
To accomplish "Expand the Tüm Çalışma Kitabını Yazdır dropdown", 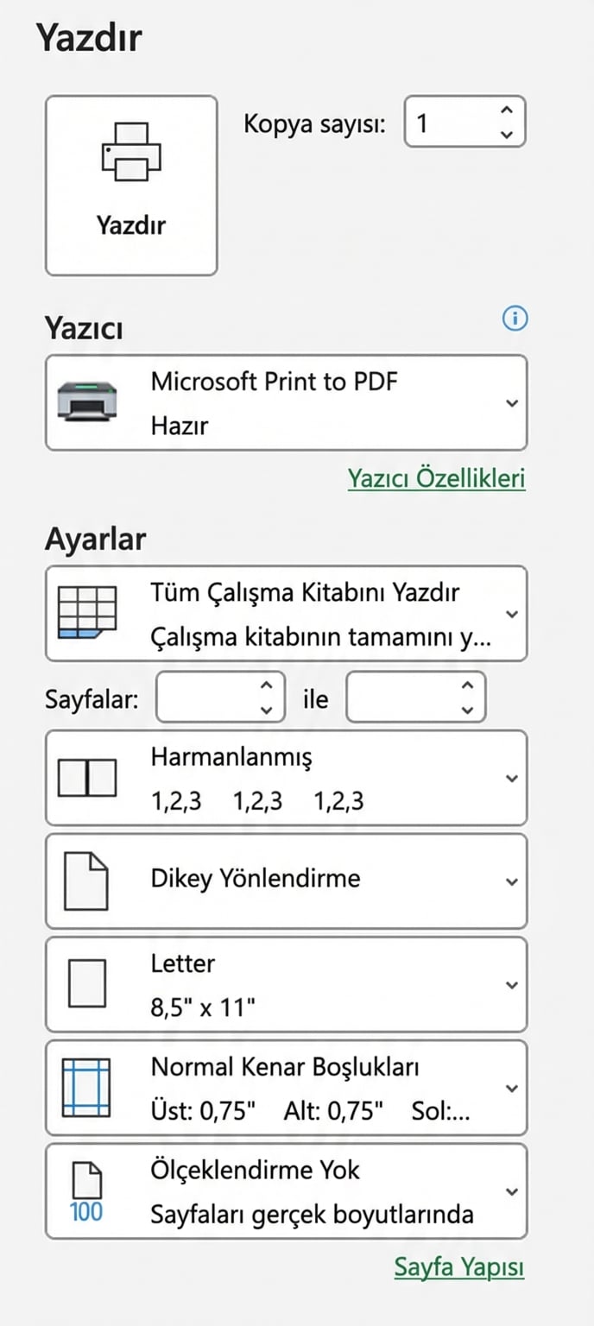I will pyautogui.click(x=511, y=613).
